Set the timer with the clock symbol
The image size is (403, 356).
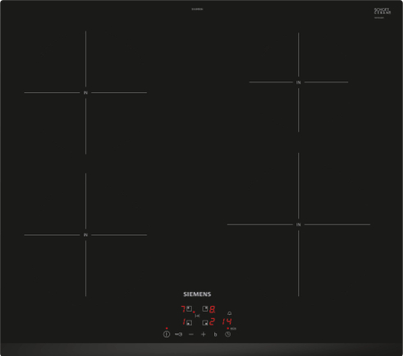click(227, 334)
